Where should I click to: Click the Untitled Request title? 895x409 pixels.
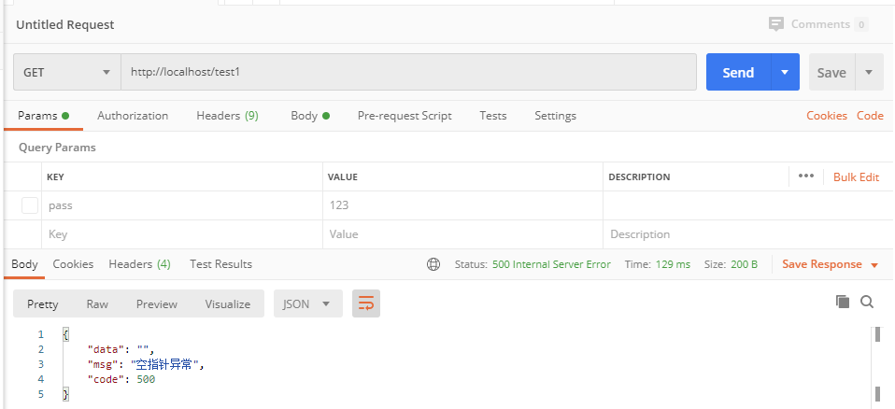click(65, 24)
